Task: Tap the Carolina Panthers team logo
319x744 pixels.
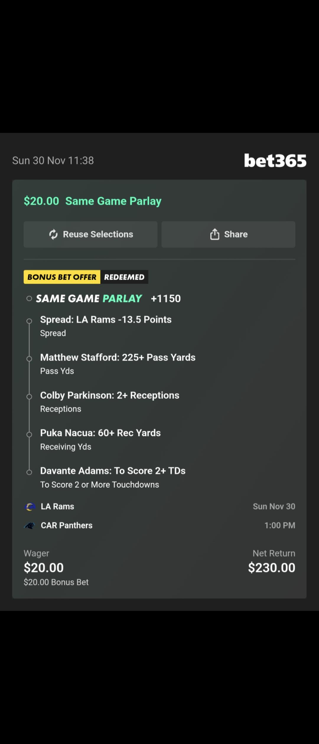Action: point(30,526)
